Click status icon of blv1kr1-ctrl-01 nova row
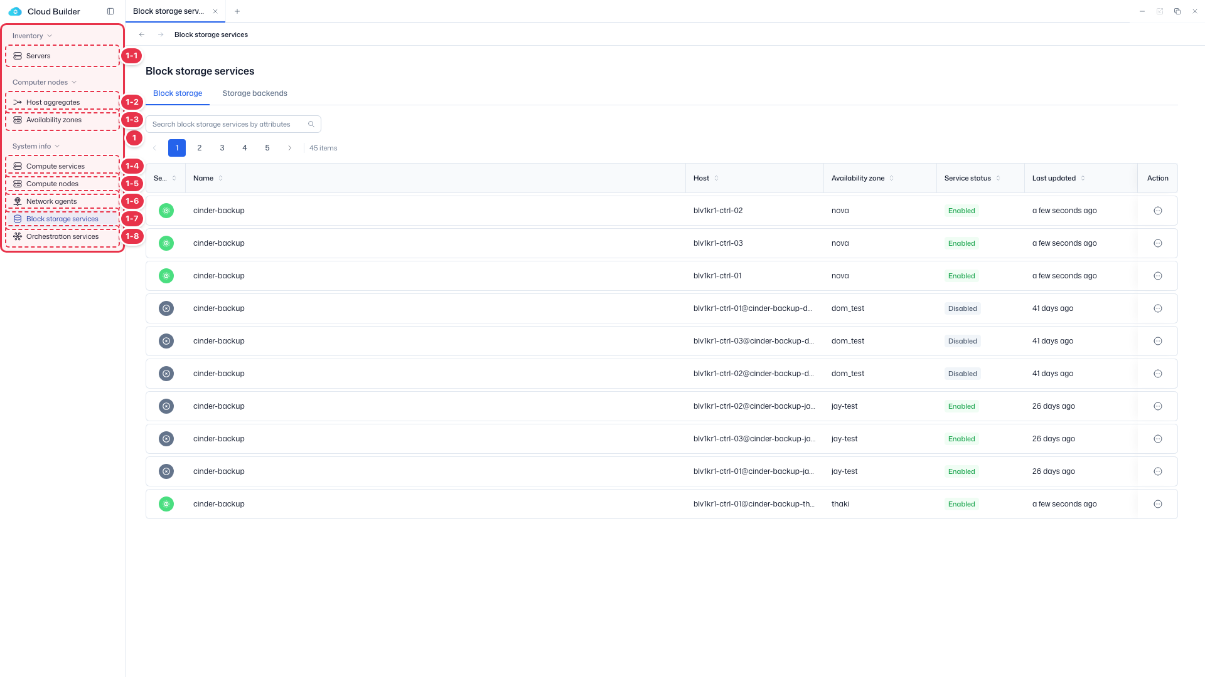The height and width of the screenshot is (677, 1205). [166, 276]
